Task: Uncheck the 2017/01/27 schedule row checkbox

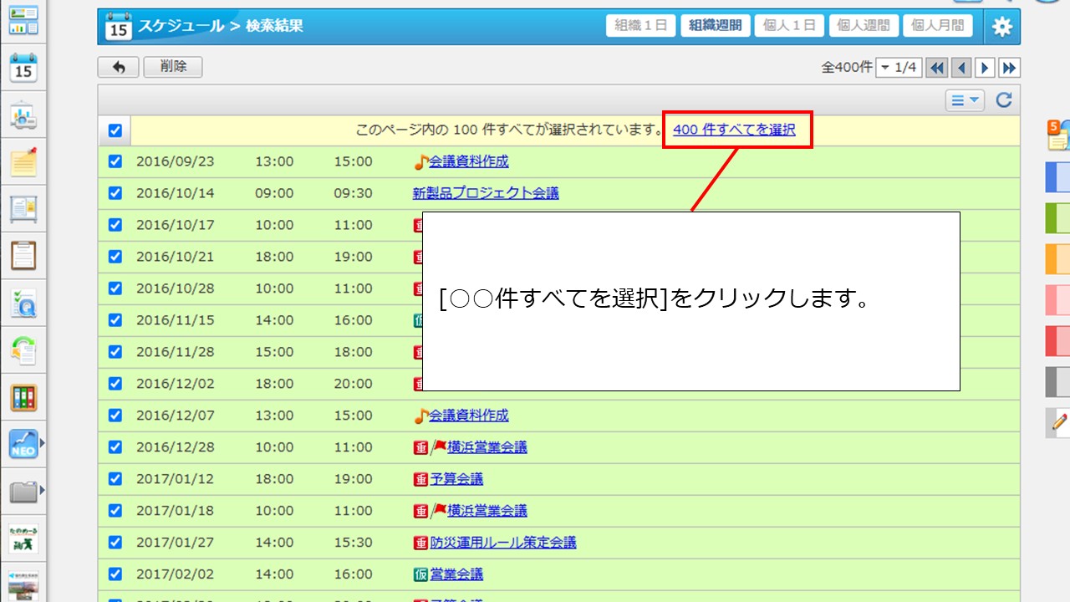Action: [115, 543]
